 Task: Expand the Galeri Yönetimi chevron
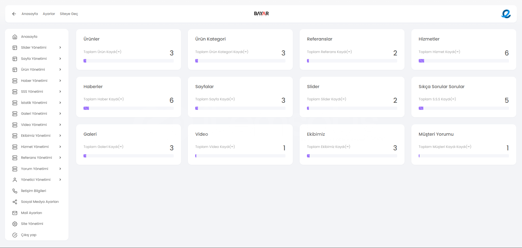[x=60, y=114]
